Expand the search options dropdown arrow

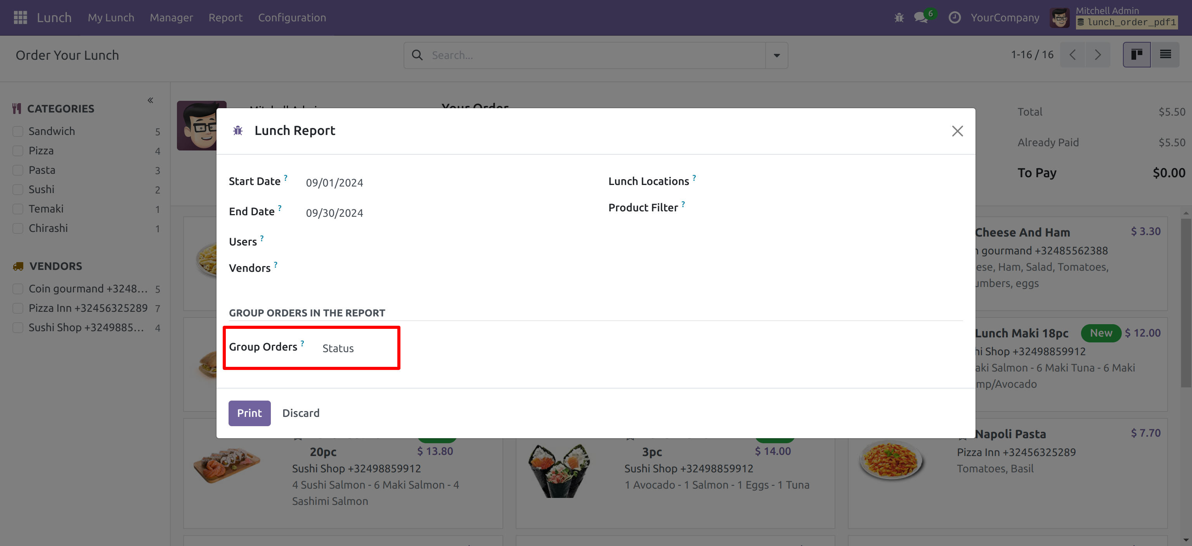(776, 55)
